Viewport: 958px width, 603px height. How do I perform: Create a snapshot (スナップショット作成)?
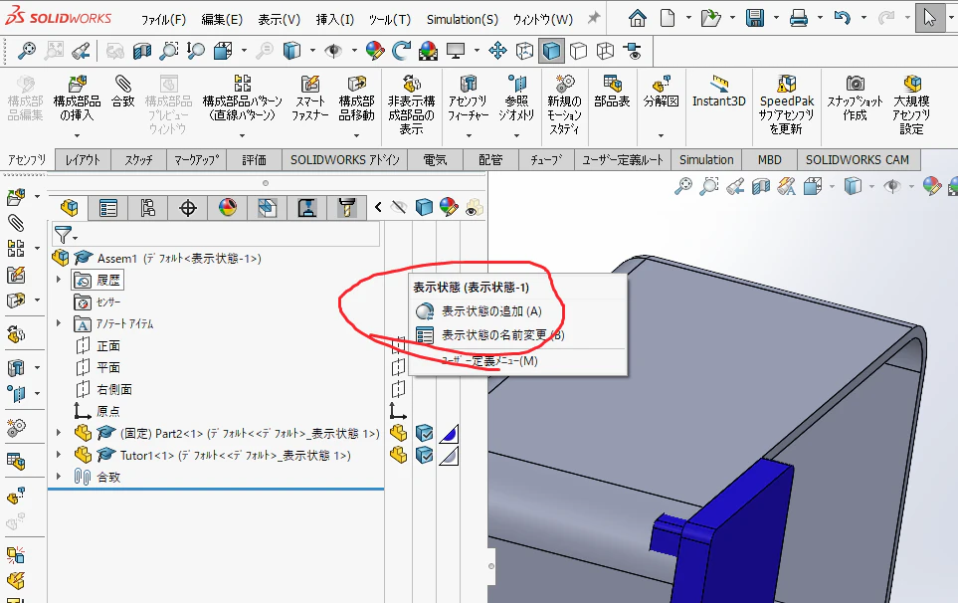[x=855, y=100]
